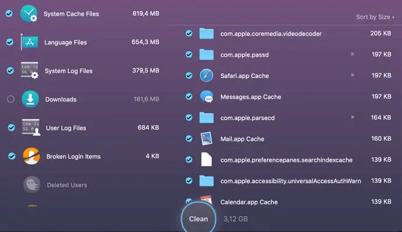Click the Clean button
The height and width of the screenshot is (232, 402).
click(x=199, y=219)
